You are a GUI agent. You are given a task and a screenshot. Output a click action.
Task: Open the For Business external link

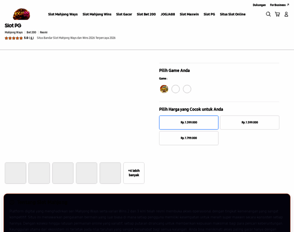click(279, 5)
